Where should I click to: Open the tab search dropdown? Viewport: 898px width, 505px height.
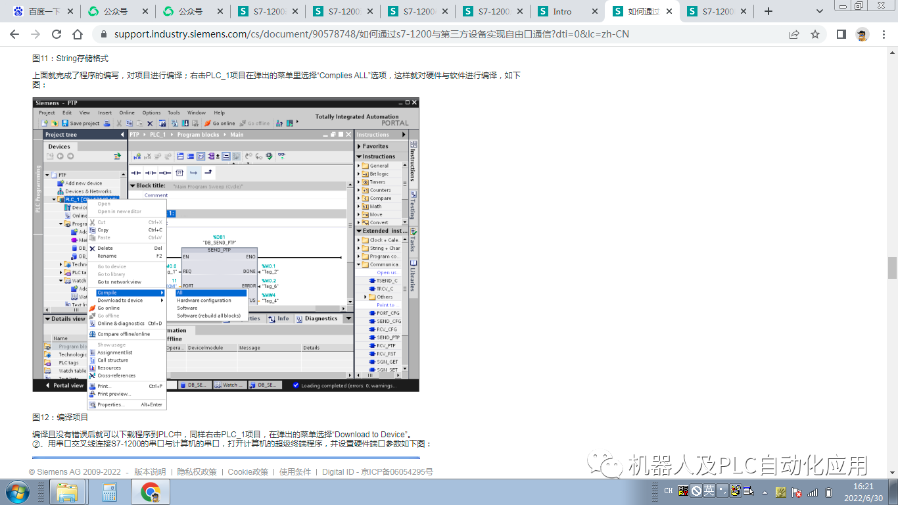(x=820, y=11)
